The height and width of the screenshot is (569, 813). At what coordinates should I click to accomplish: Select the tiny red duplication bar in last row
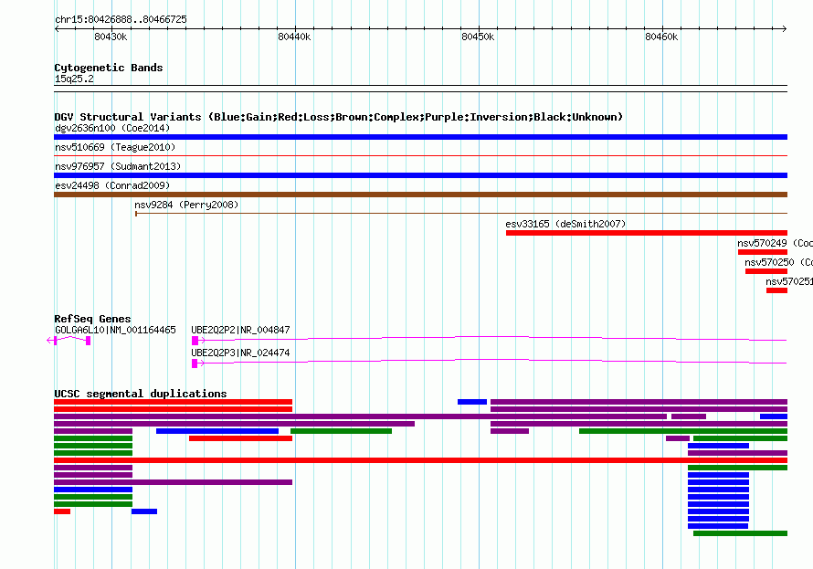[62, 511]
